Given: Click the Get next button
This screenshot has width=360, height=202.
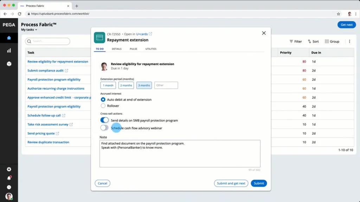Looking at the screenshot, I should [347, 25].
